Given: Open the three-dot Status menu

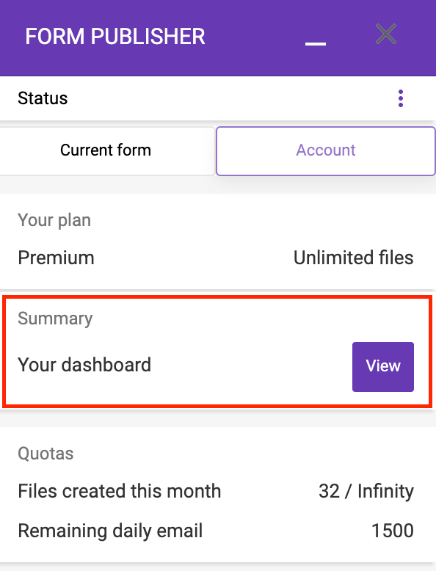Looking at the screenshot, I should (x=401, y=98).
